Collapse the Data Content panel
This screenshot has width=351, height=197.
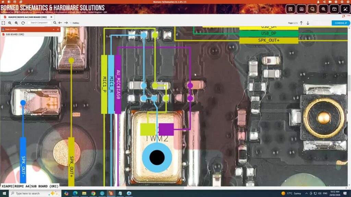pos(53,30)
